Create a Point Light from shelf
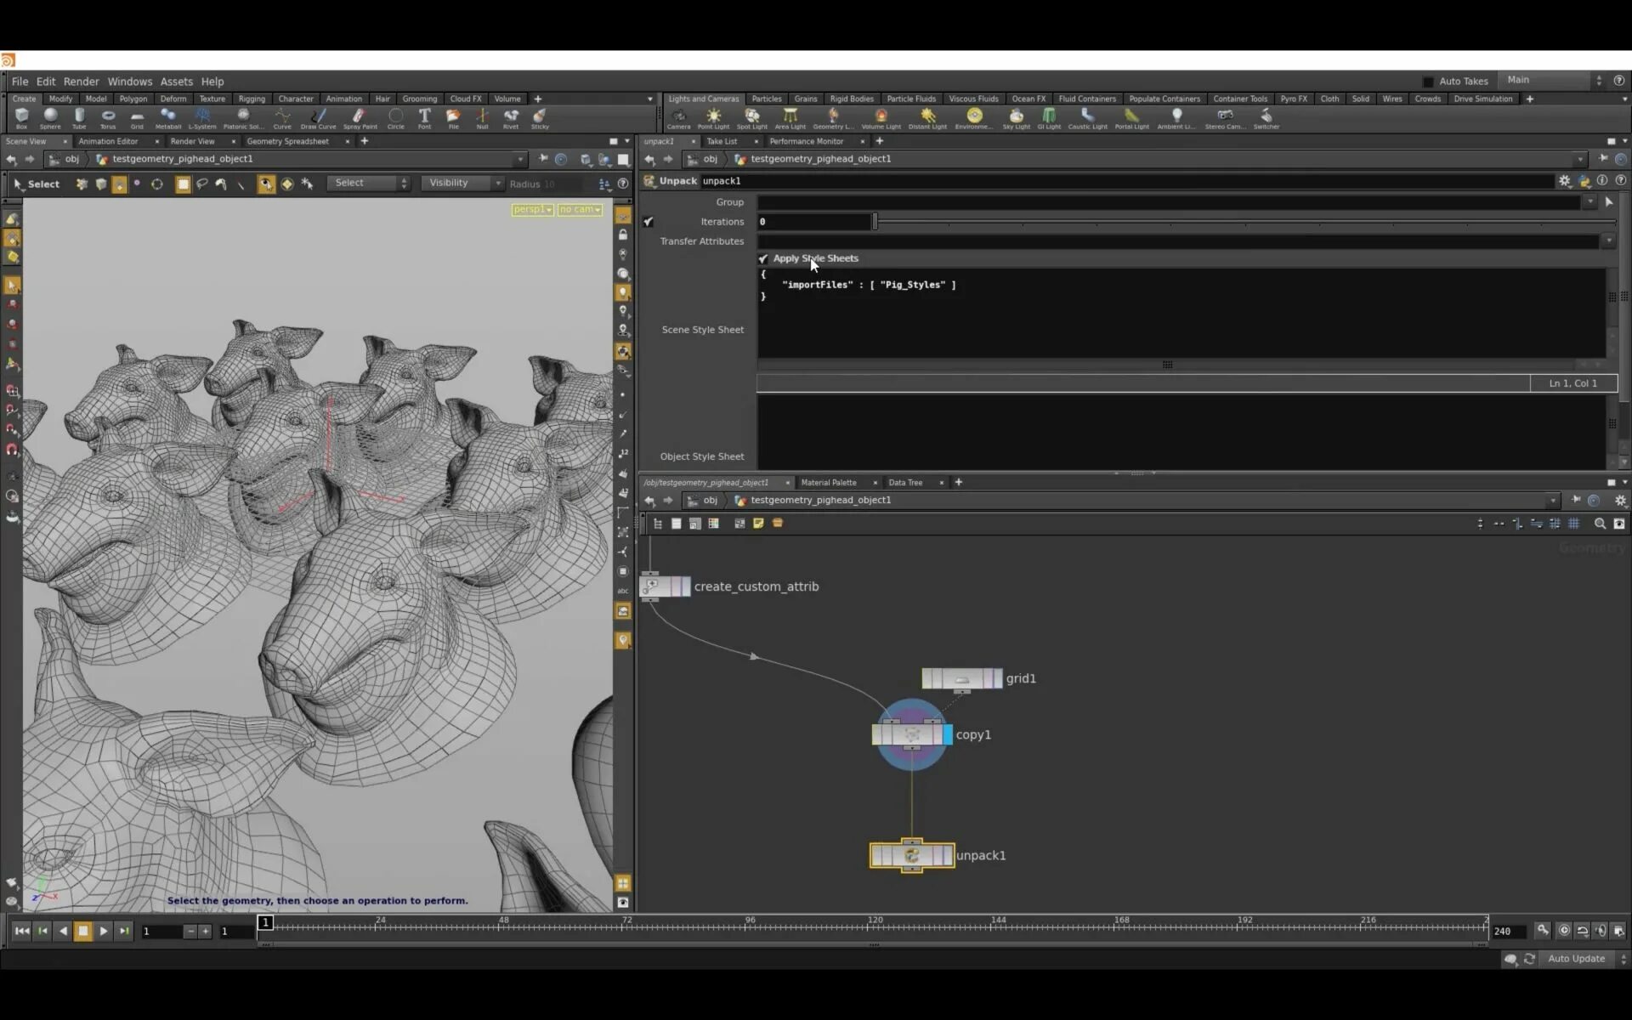The width and height of the screenshot is (1632, 1020). (x=713, y=117)
